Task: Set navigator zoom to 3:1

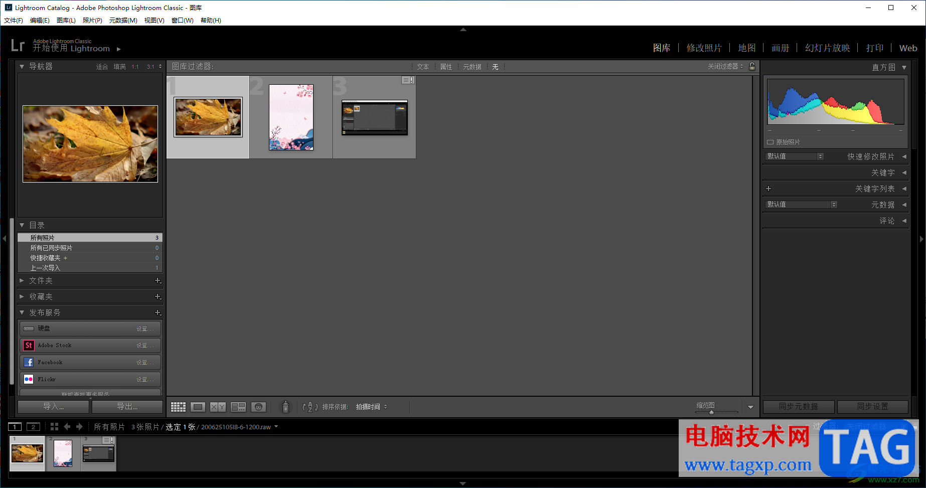Action: [x=150, y=67]
